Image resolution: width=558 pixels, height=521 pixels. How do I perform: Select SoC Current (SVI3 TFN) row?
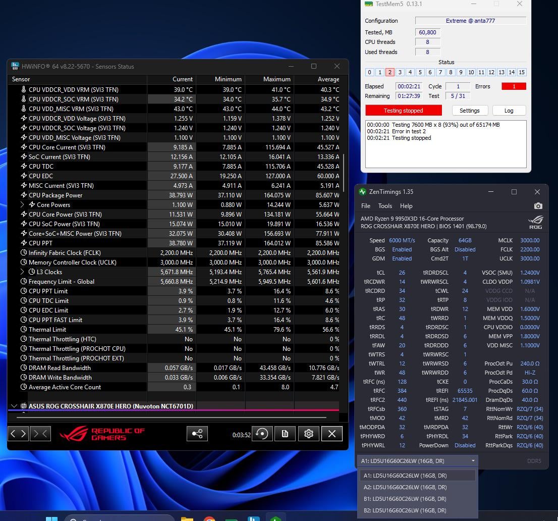tap(174, 157)
